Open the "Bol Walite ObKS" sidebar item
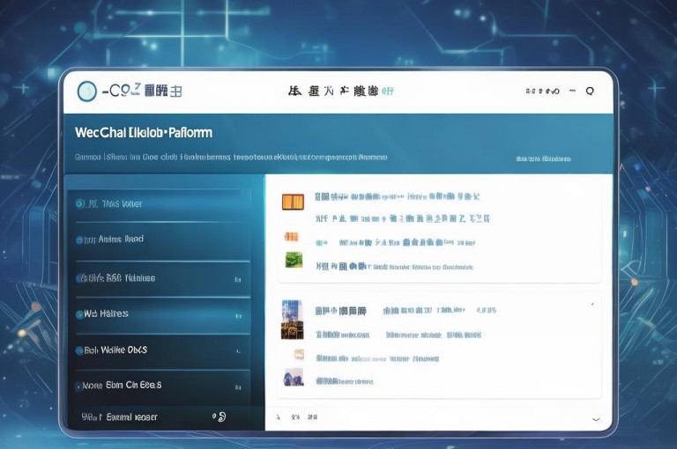677x449 pixels. tap(159, 350)
